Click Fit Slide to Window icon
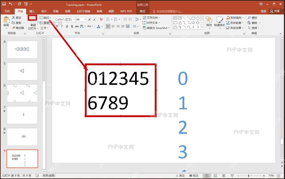The image size is (285, 179). (278, 176)
